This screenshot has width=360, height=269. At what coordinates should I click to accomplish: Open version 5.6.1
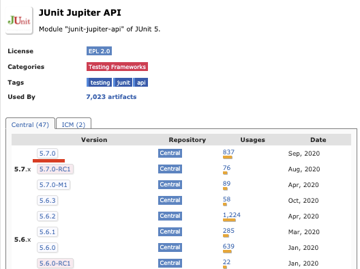tap(47, 231)
